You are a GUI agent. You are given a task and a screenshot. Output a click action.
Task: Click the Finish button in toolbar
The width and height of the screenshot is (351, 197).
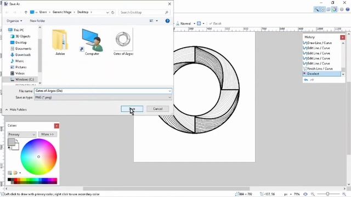click(215, 24)
